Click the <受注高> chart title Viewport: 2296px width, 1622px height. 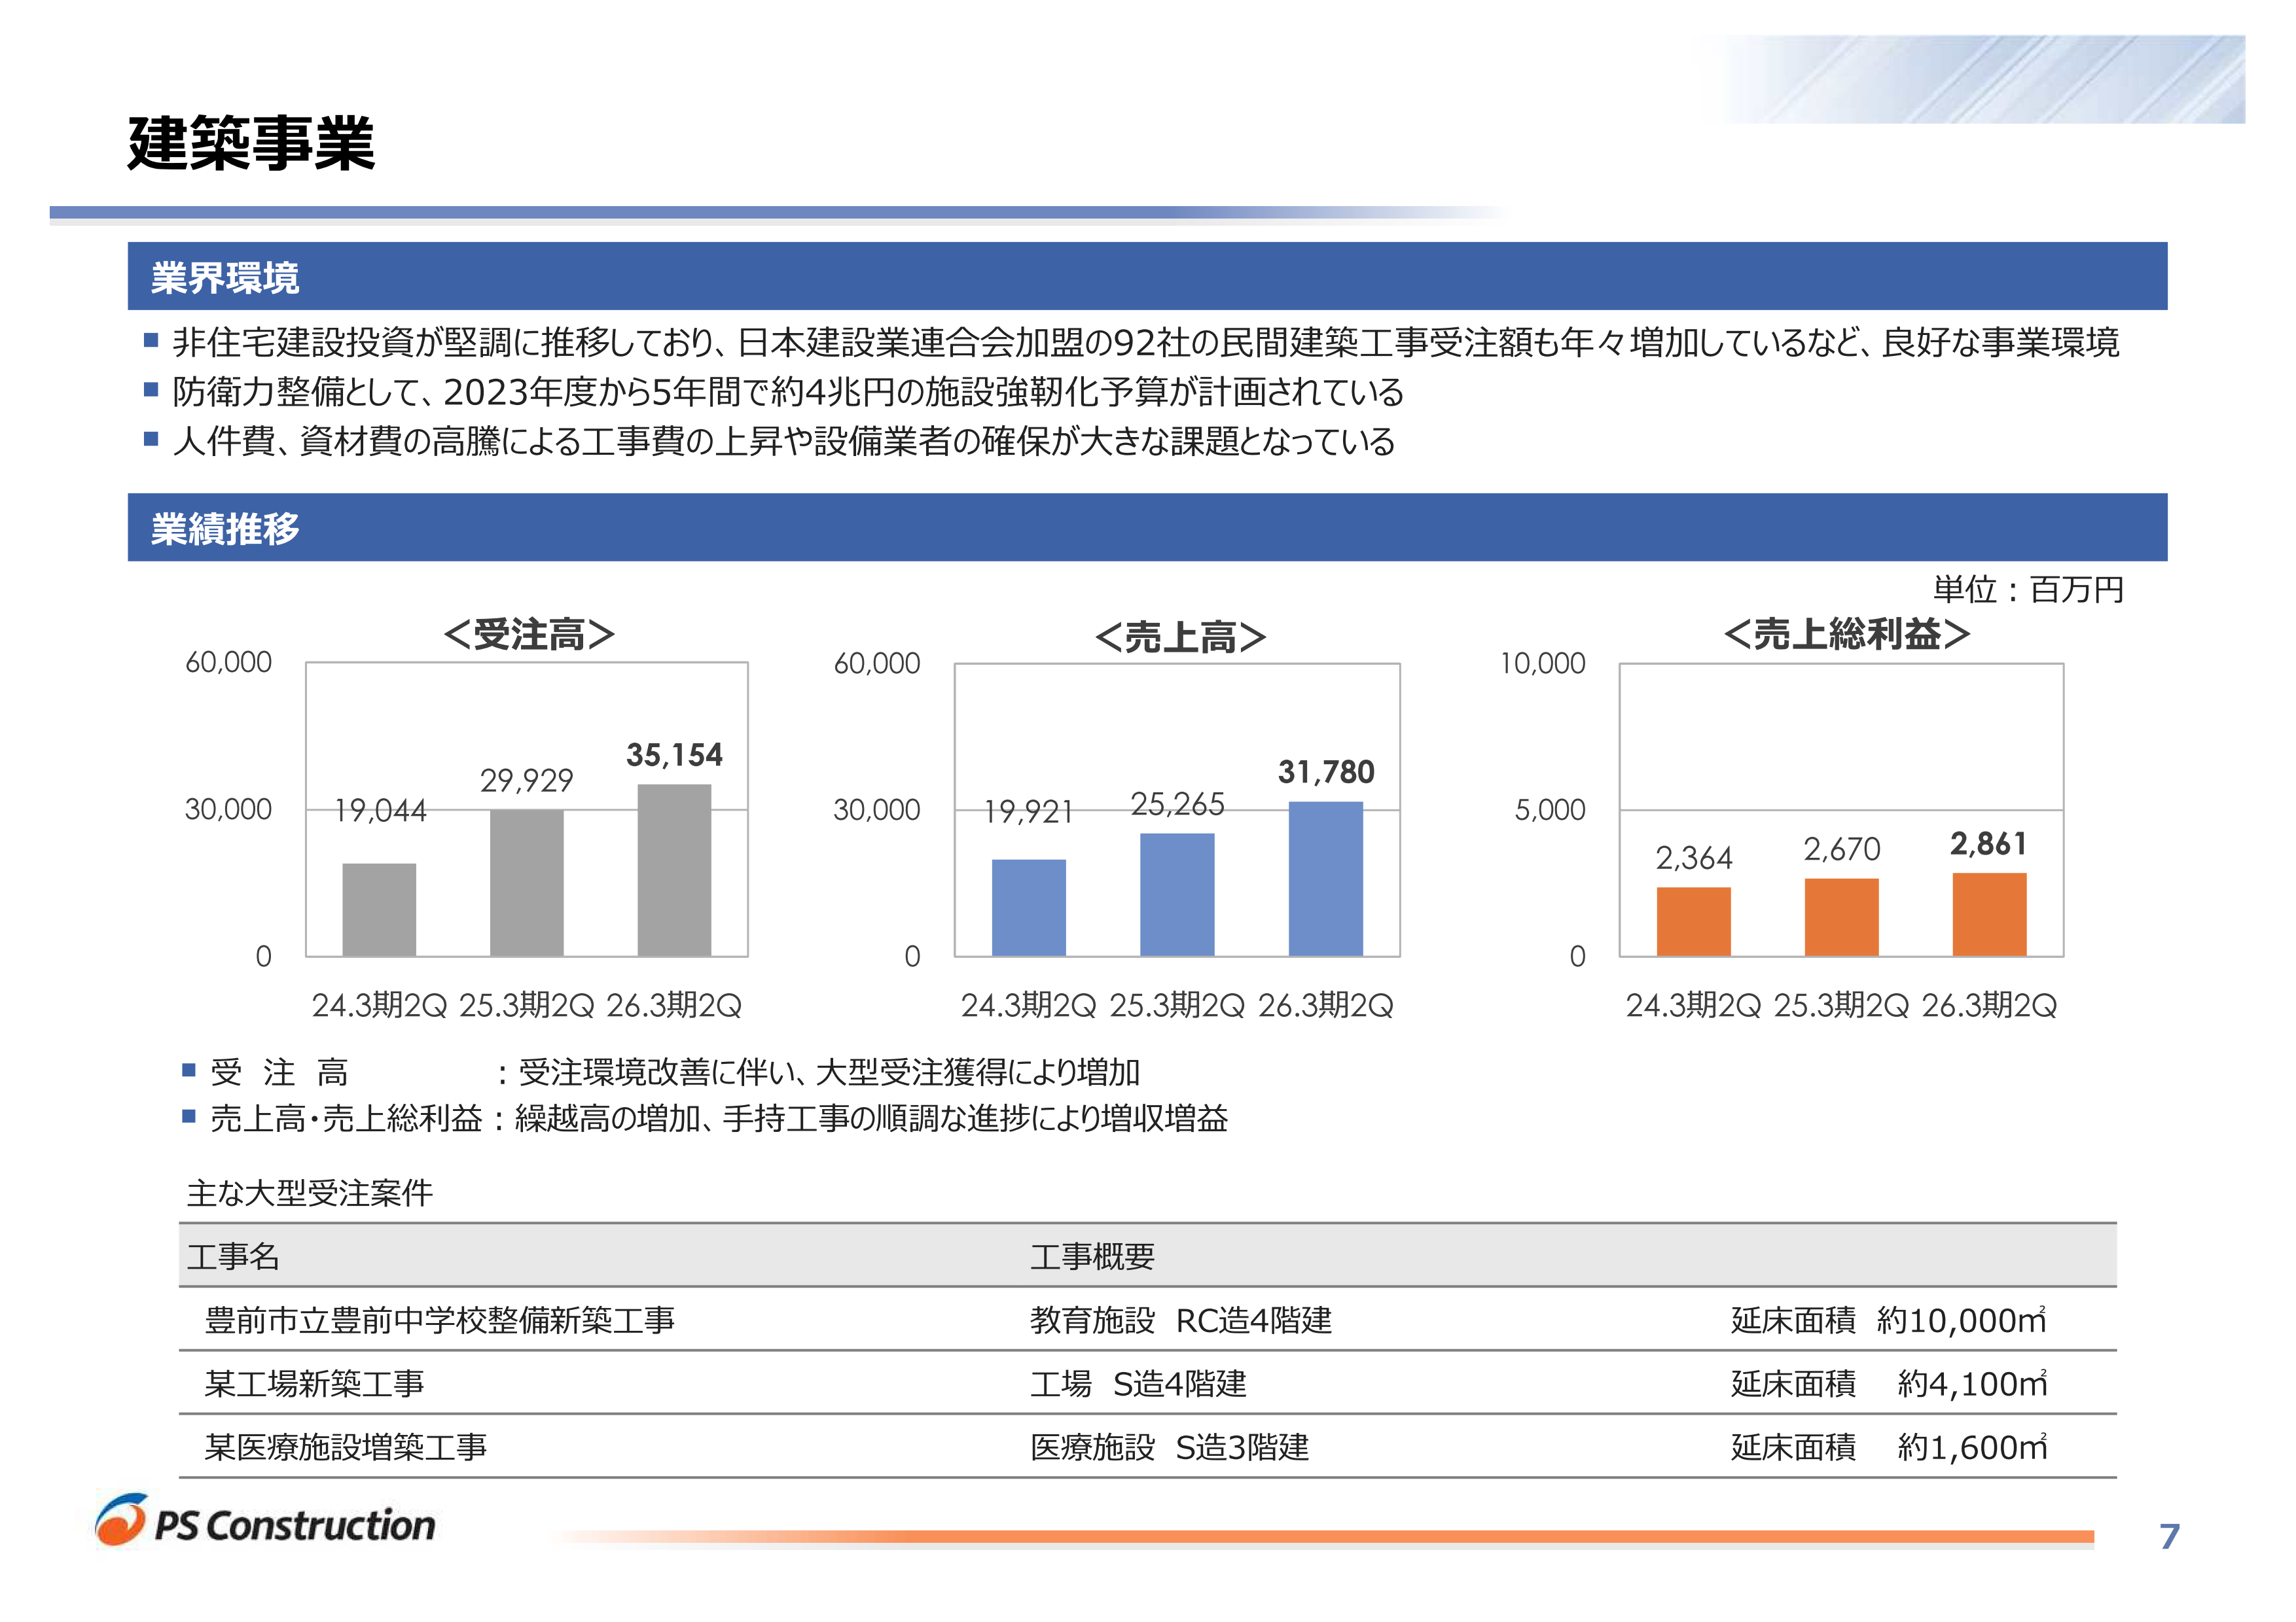tap(529, 635)
